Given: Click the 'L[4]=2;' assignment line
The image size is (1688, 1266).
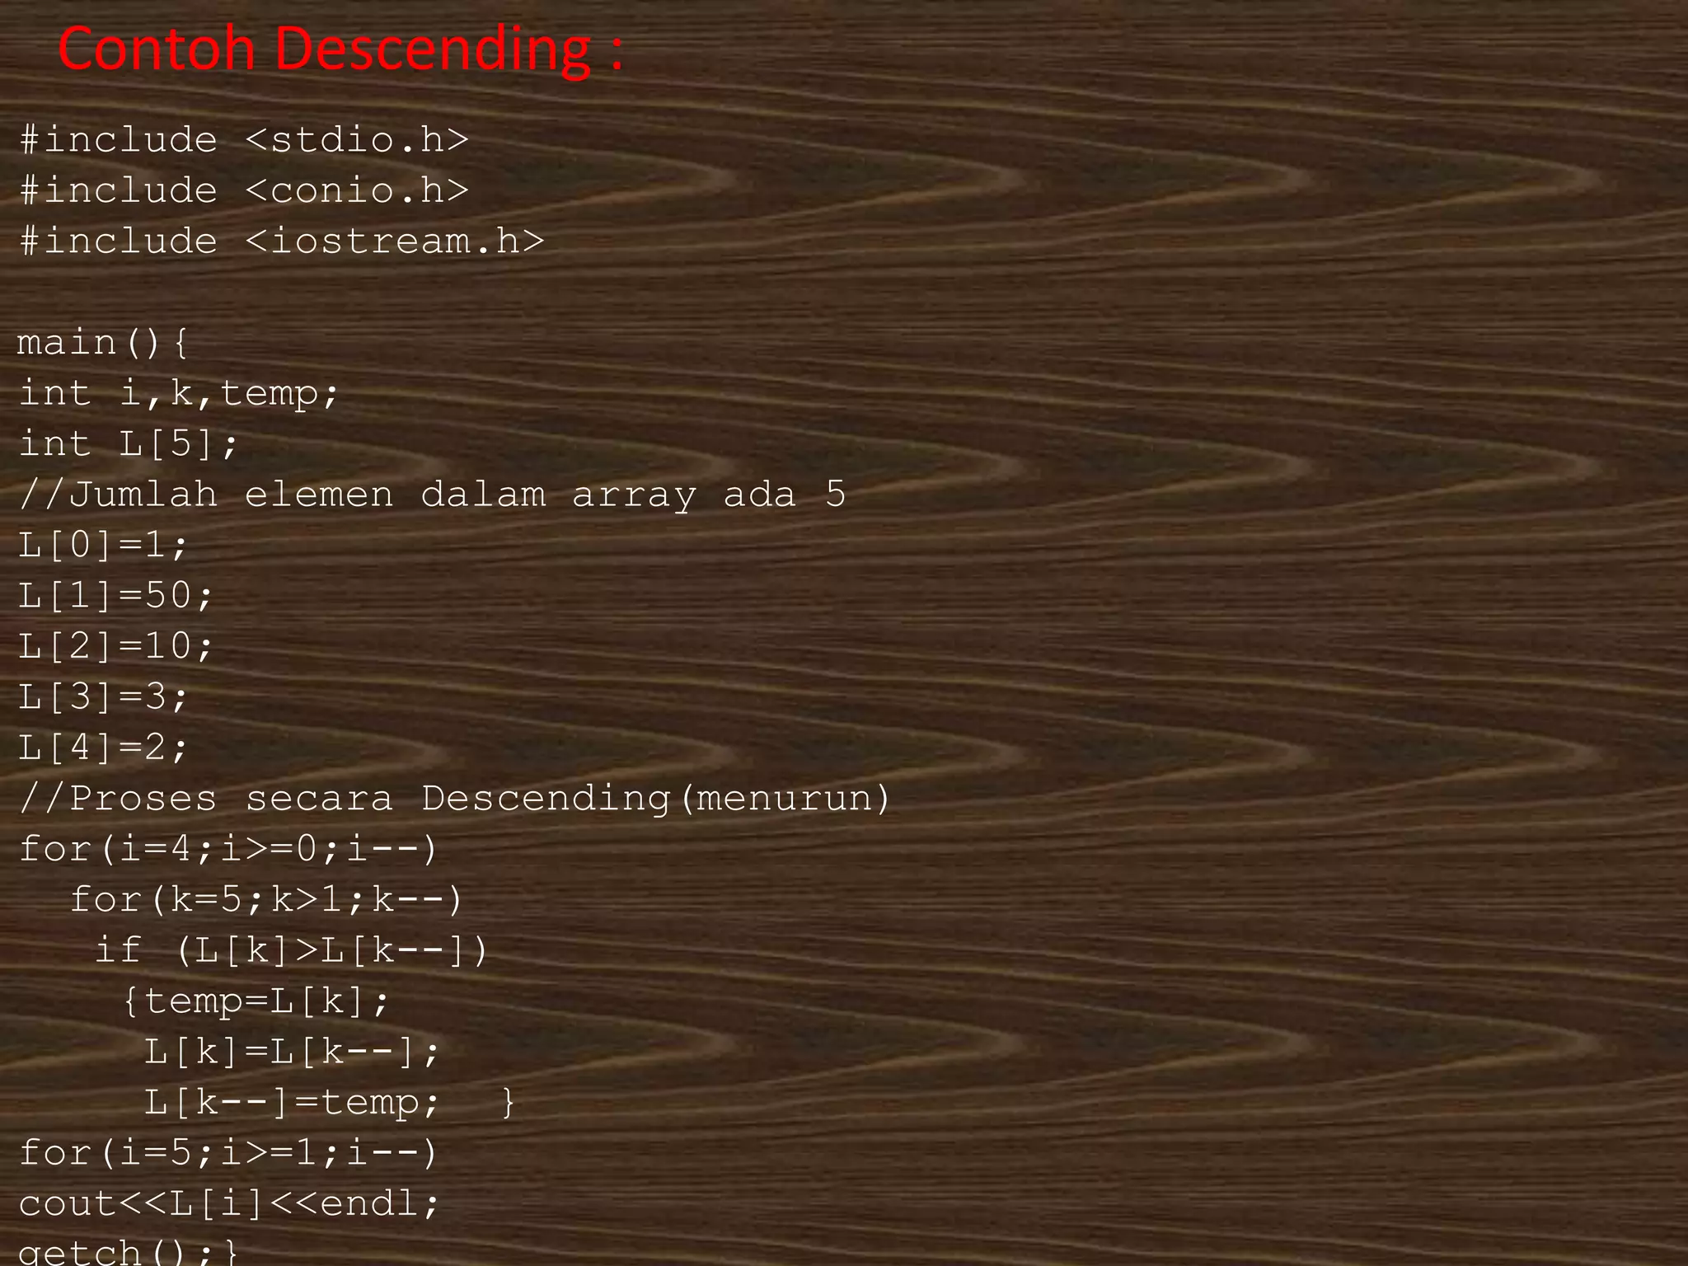Looking at the screenshot, I should tap(103, 748).
